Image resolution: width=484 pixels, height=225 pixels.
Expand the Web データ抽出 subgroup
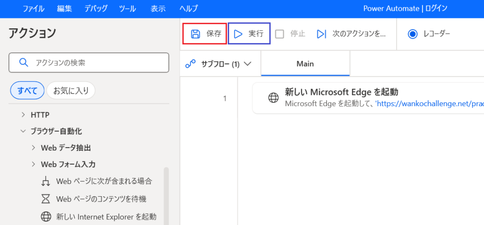click(34, 148)
